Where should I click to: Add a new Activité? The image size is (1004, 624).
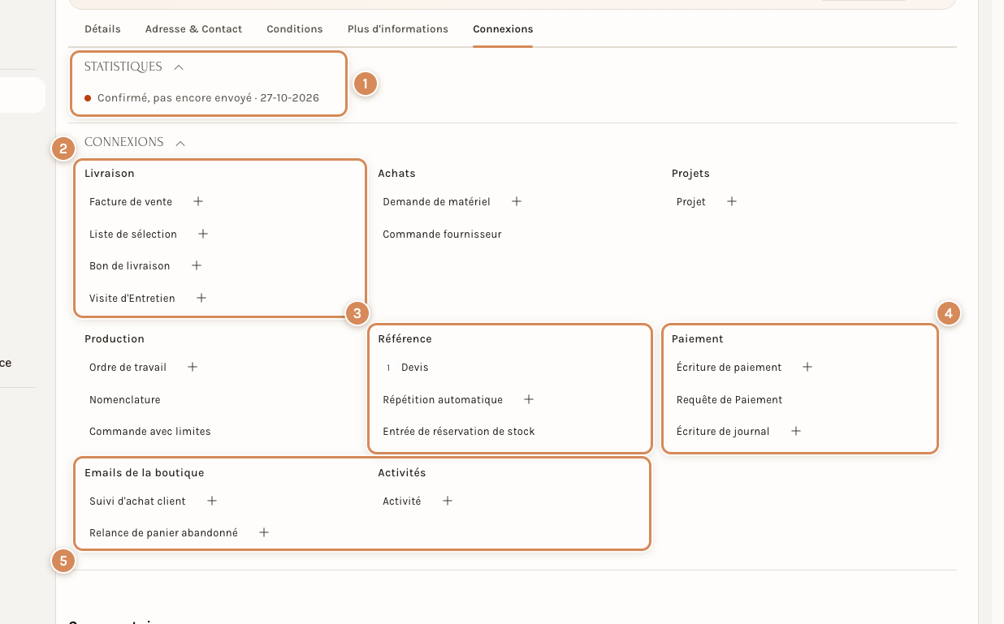pyautogui.click(x=448, y=501)
